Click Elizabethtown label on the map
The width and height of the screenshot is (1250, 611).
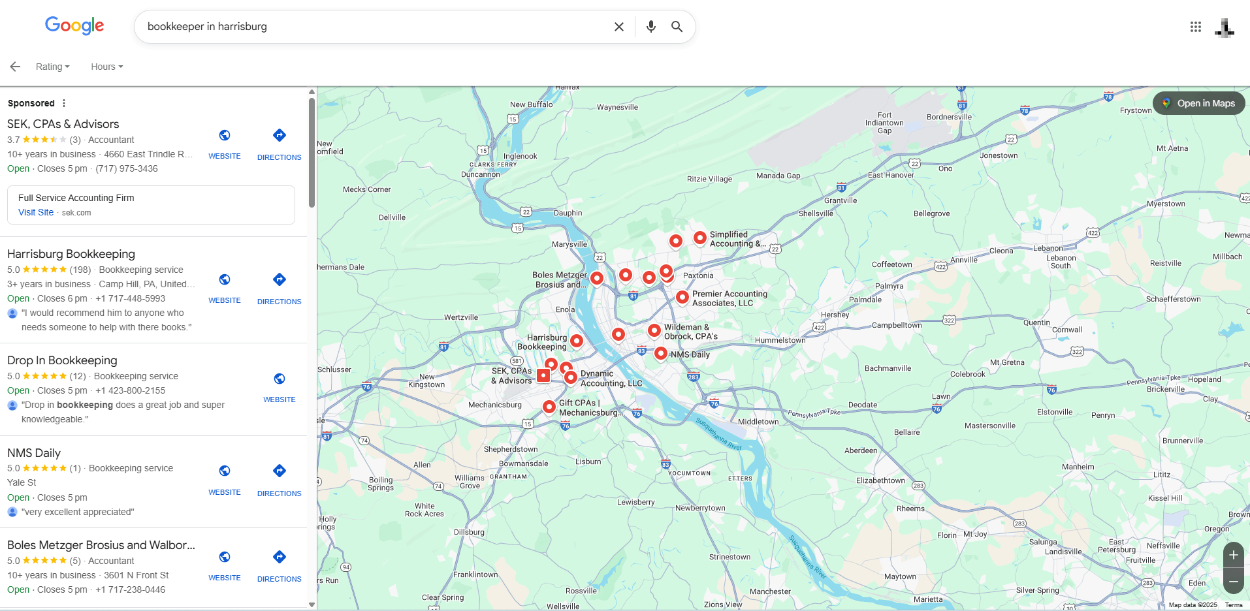[880, 480]
